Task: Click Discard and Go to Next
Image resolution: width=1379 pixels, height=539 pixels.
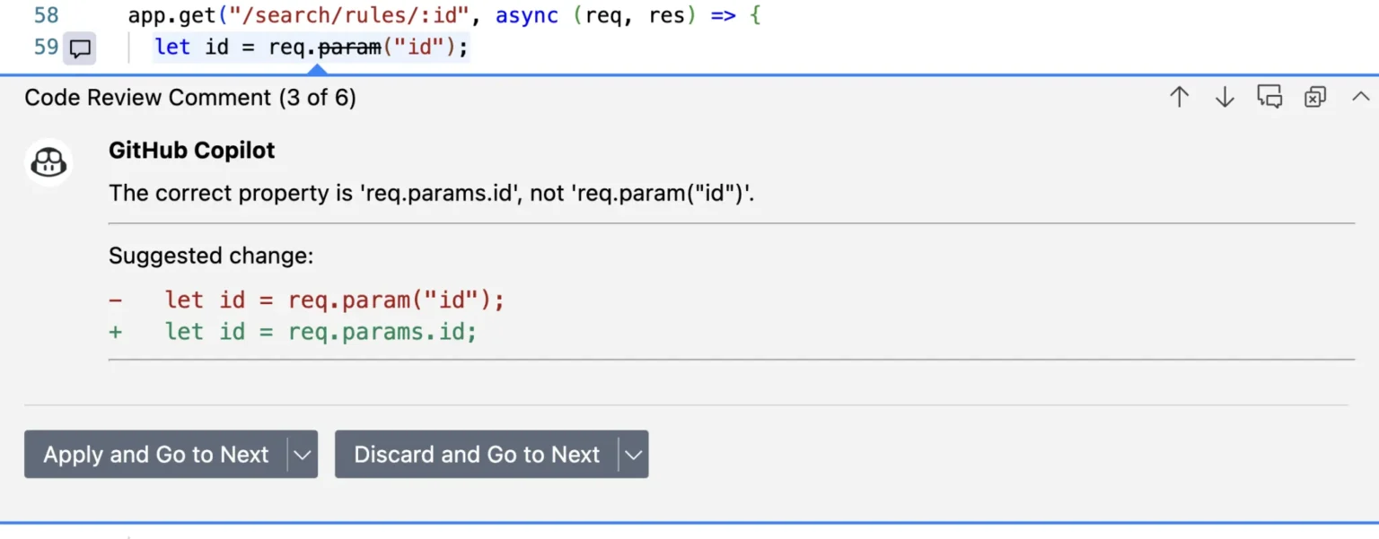Action: tap(476, 455)
